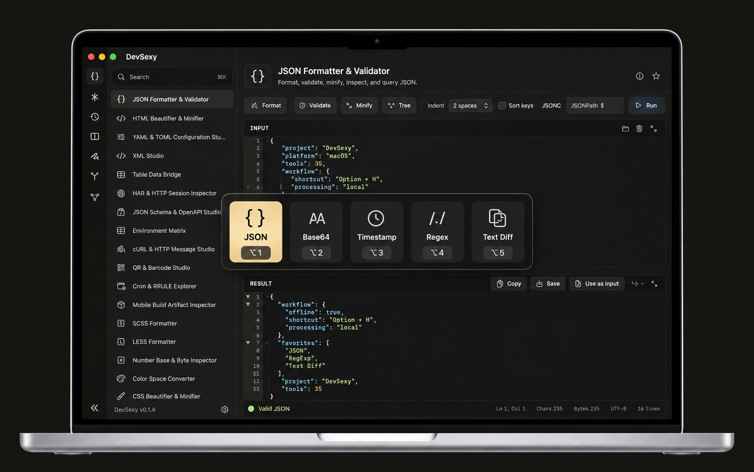Open file folder icon in INPUT panel
754x472 pixels.
(x=626, y=128)
